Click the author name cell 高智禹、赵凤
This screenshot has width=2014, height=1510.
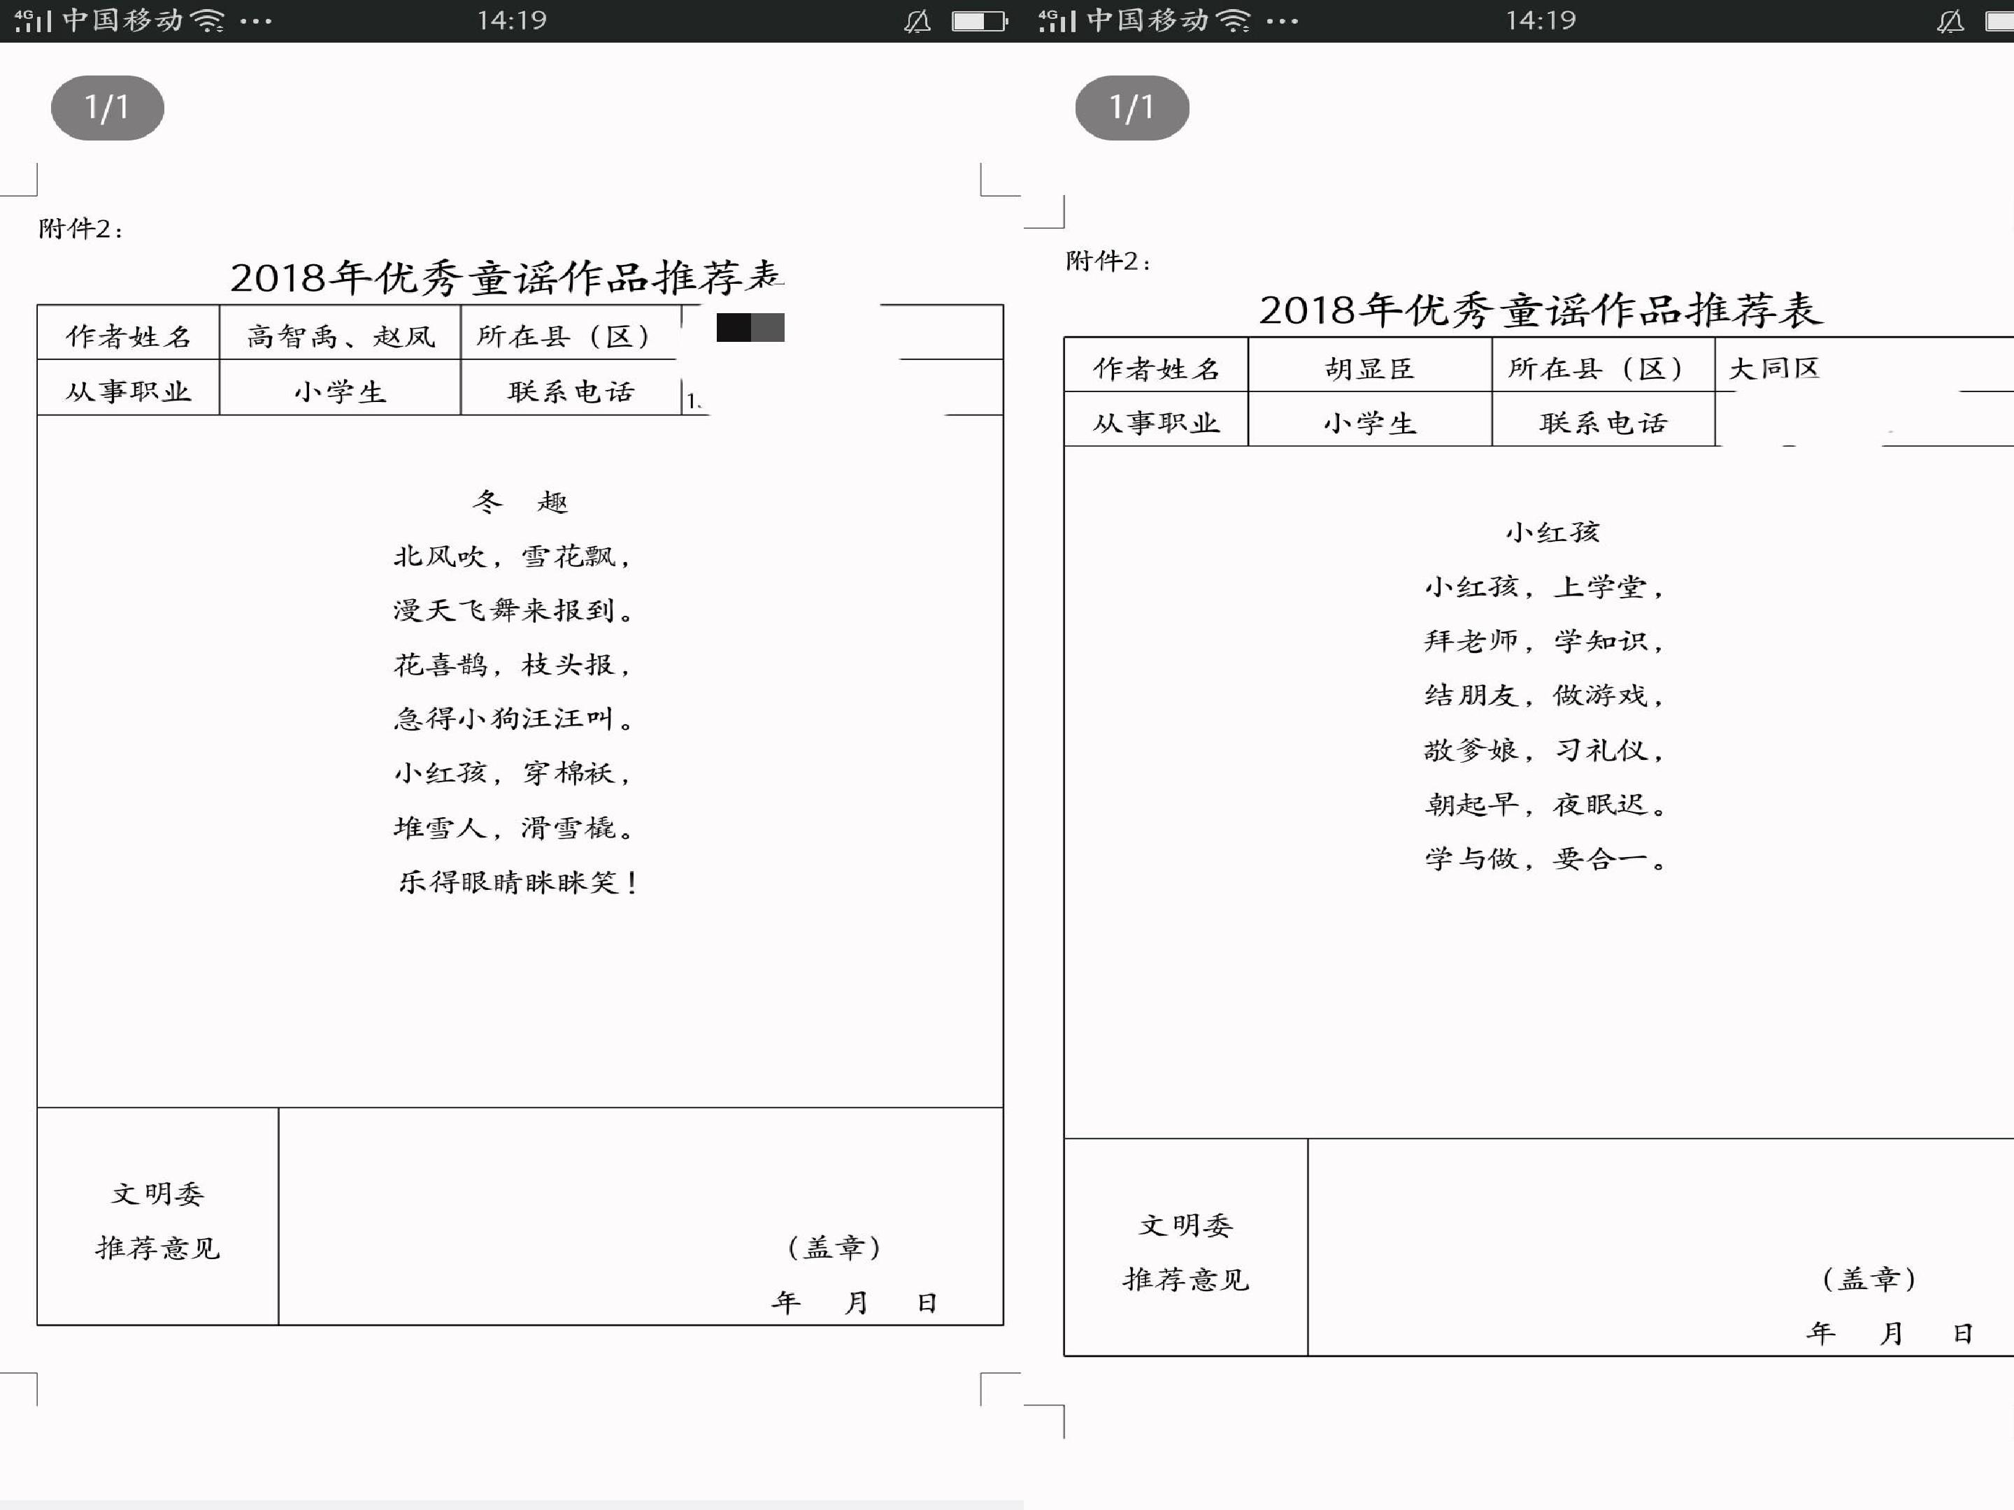coord(341,333)
